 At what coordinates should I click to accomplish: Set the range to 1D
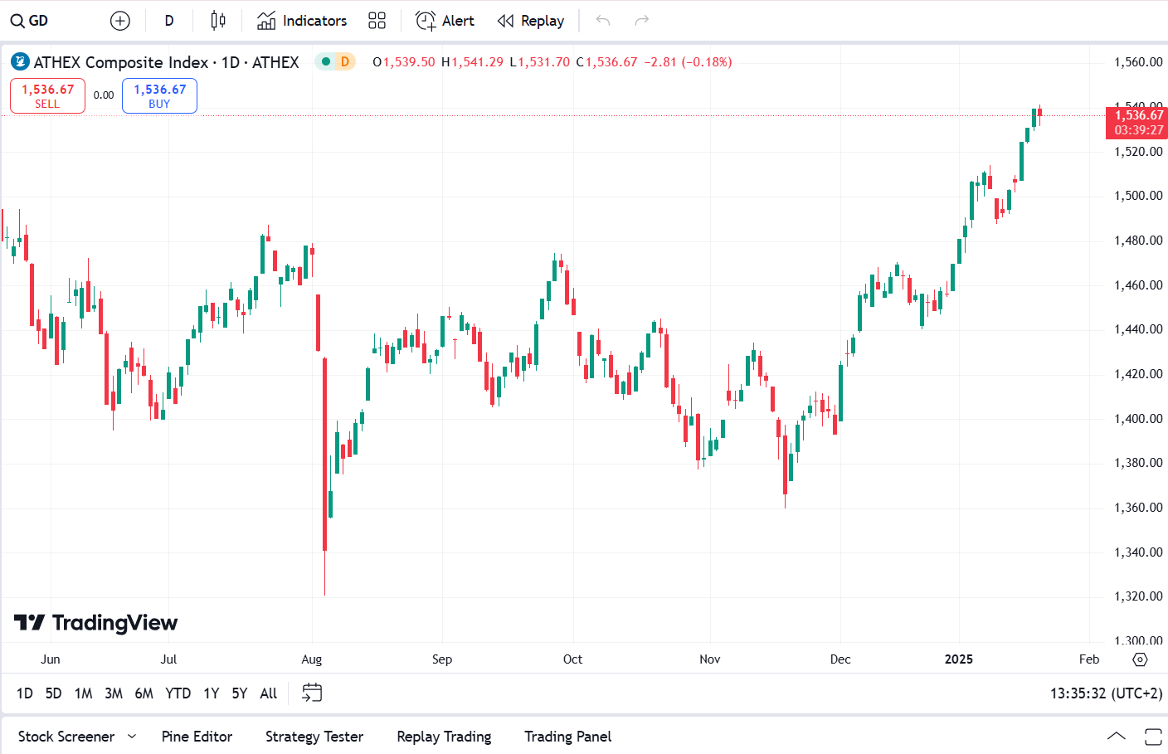pyautogui.click(x=25, y=693)
